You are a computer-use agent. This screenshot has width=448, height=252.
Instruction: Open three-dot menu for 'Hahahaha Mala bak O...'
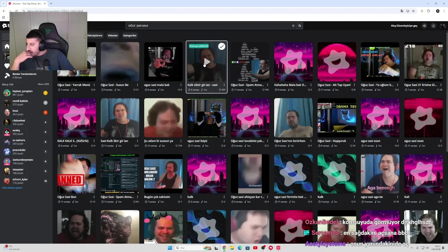(311, 85)
